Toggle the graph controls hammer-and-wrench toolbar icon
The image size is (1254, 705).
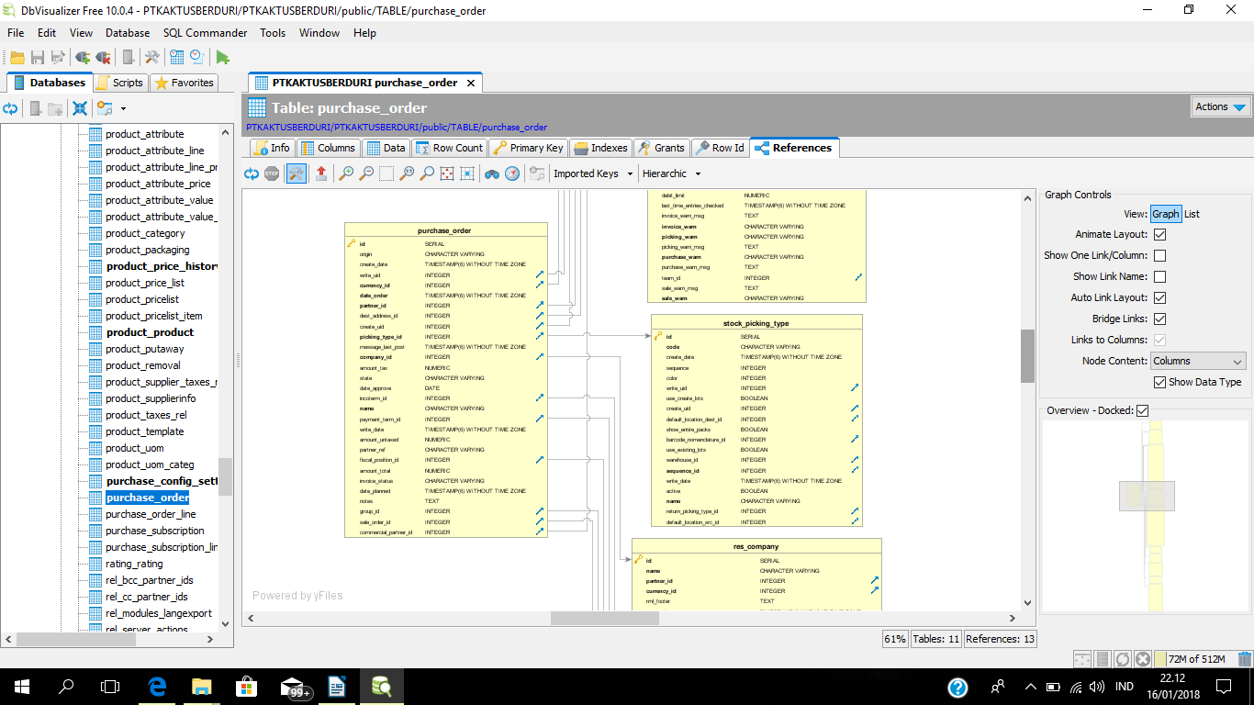coord(297,173)
